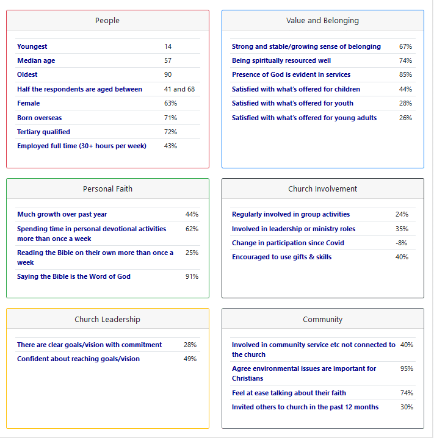Click 'Invited others to church in the past 12 months'
Viewport: 434px width, 438px height.
click(305, 407)
